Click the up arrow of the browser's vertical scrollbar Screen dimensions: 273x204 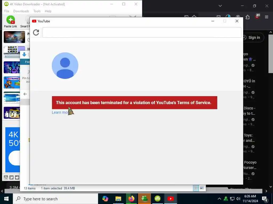click(271, 32)
